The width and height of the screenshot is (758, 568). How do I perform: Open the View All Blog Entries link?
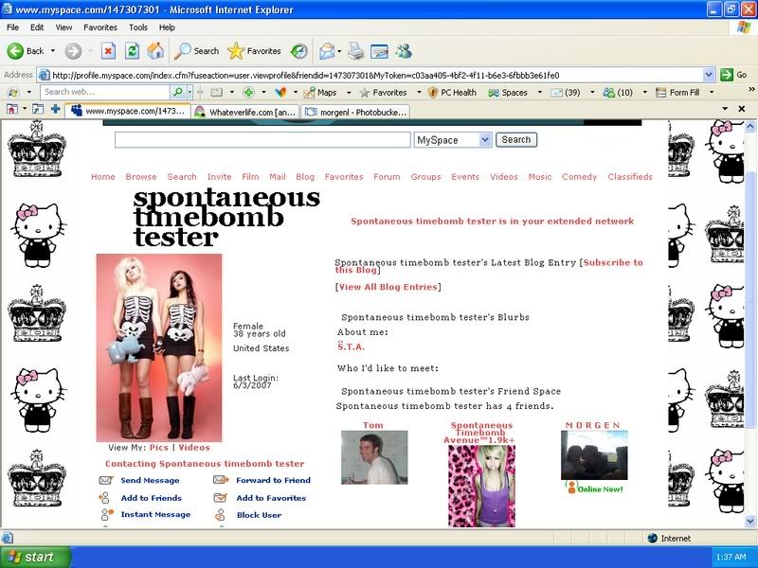click(x=388, y=287)
